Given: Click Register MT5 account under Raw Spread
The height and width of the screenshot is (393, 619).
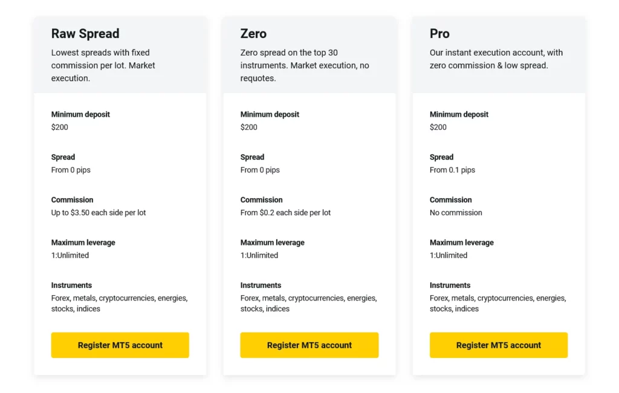Looking at the screenshot, I should 120,345.
